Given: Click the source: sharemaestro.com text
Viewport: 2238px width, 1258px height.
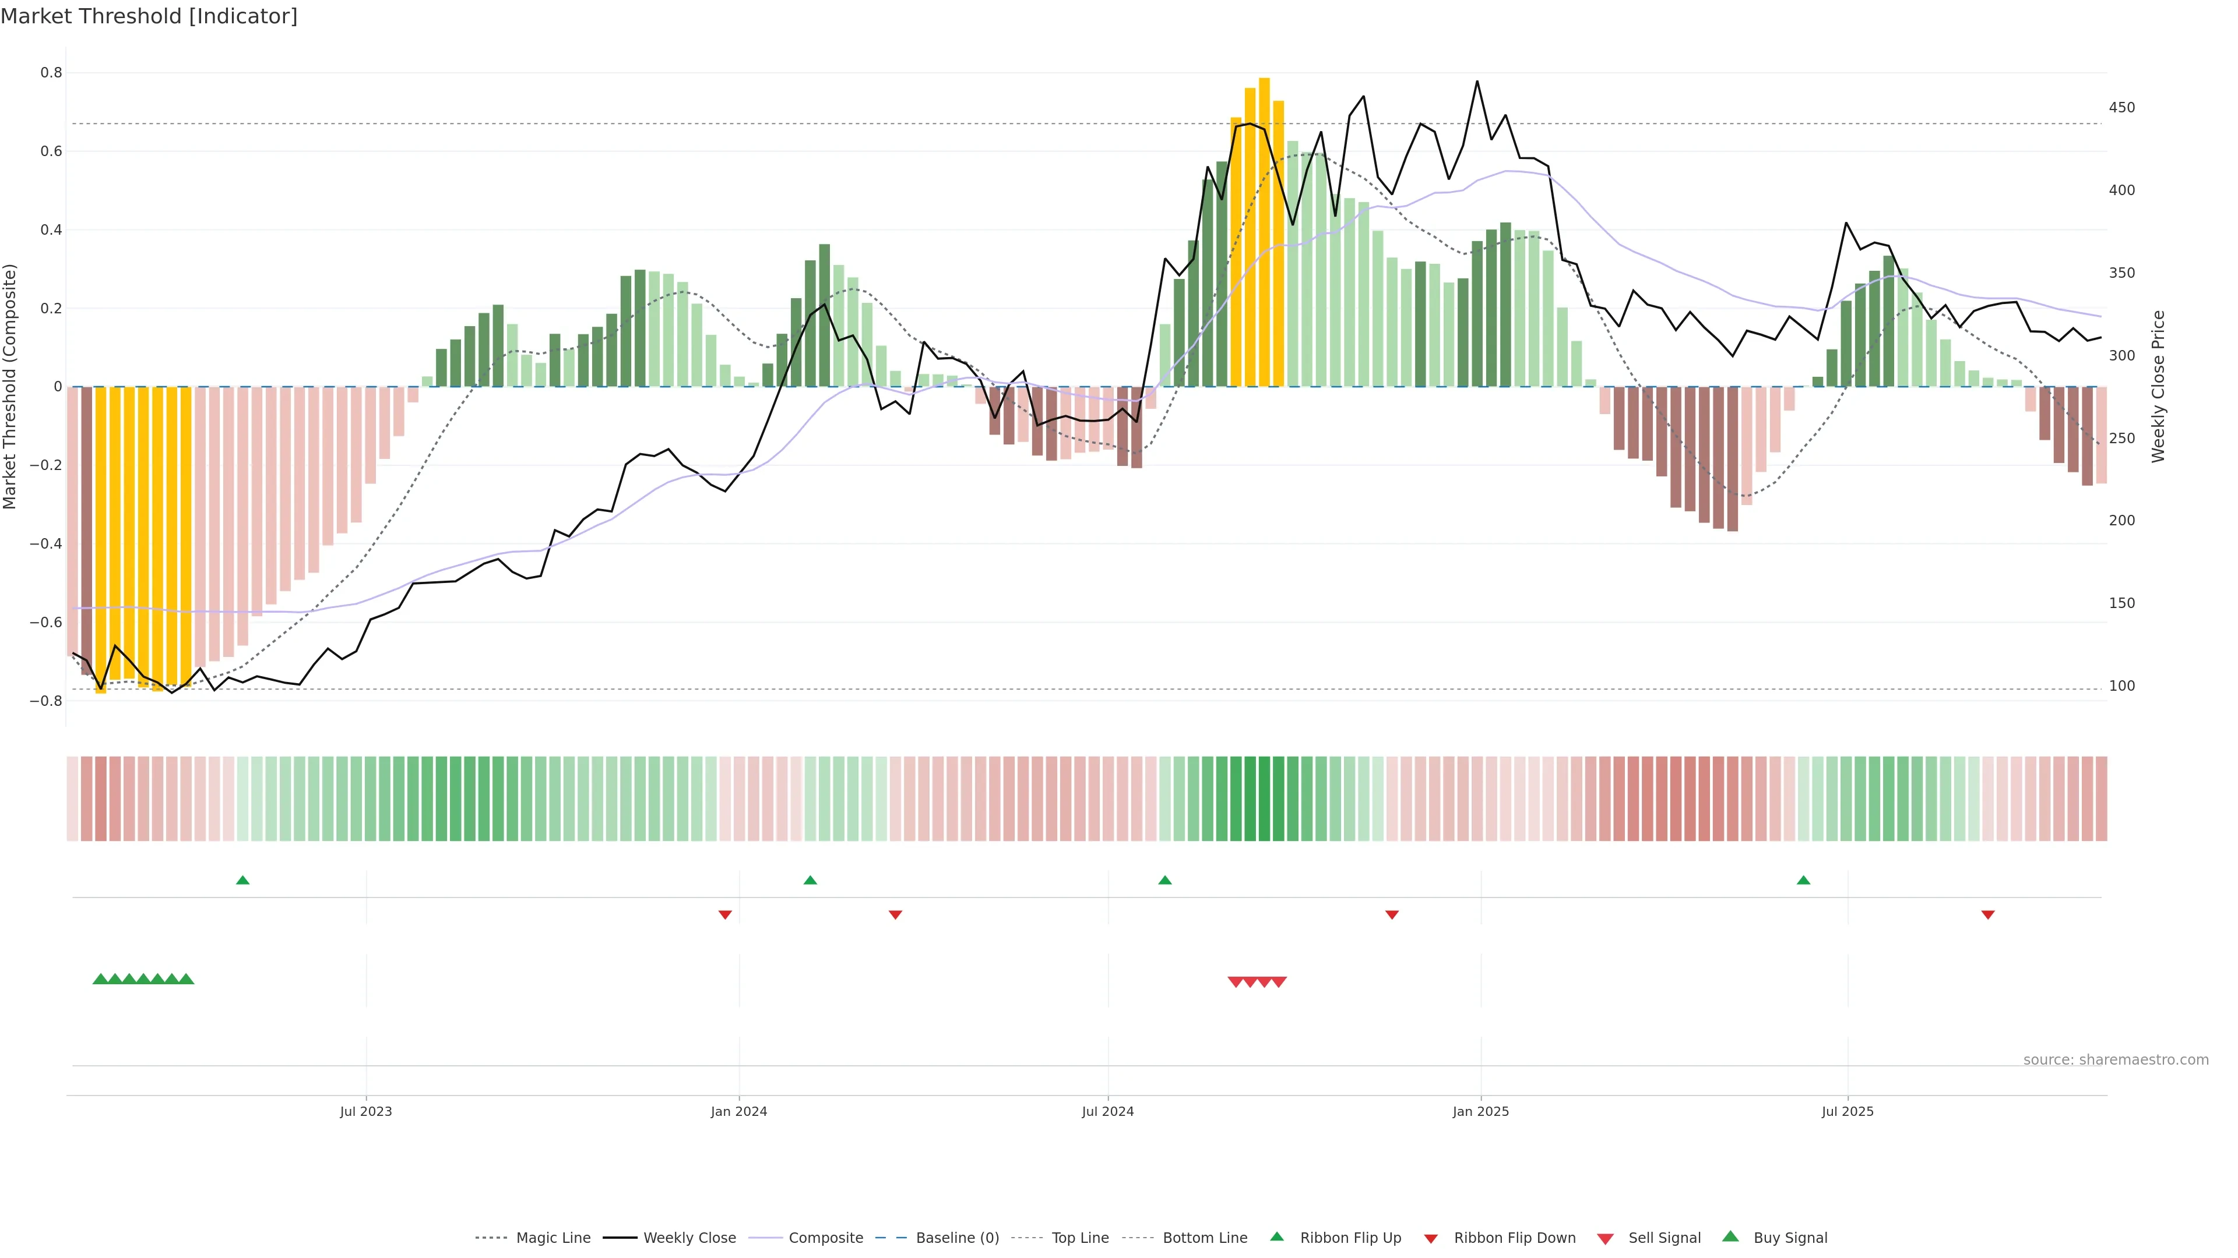Looking at the screenshot, I should tap(2116, 1060).
